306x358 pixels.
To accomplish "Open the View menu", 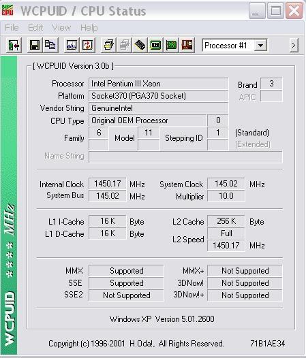I will [61, 28].
